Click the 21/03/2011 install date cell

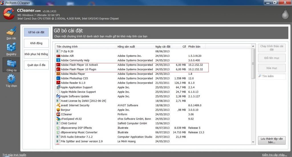click(162, 83)
